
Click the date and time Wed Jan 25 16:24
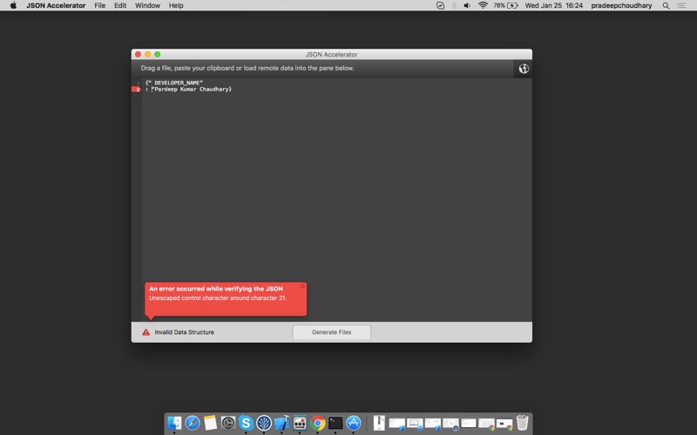(554, 5)
